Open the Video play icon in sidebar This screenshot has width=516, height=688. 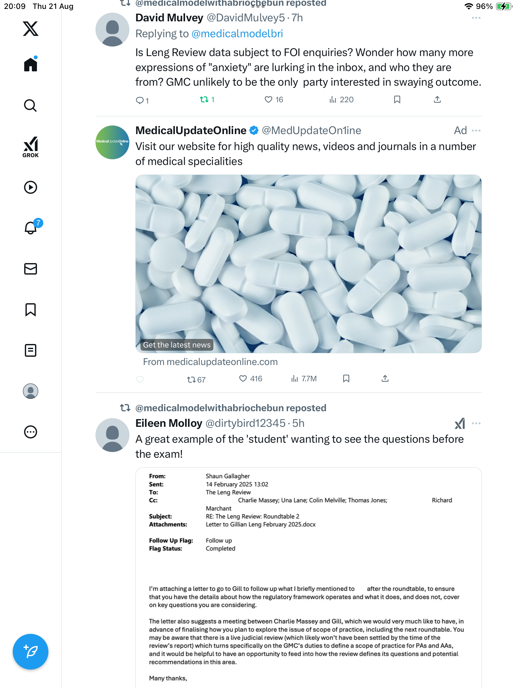(31, 187)
